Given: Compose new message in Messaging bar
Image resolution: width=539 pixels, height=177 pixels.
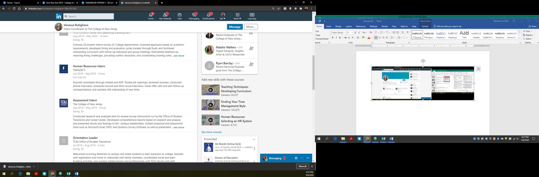Looking at the screenshot, I should [x=296, y=158].
